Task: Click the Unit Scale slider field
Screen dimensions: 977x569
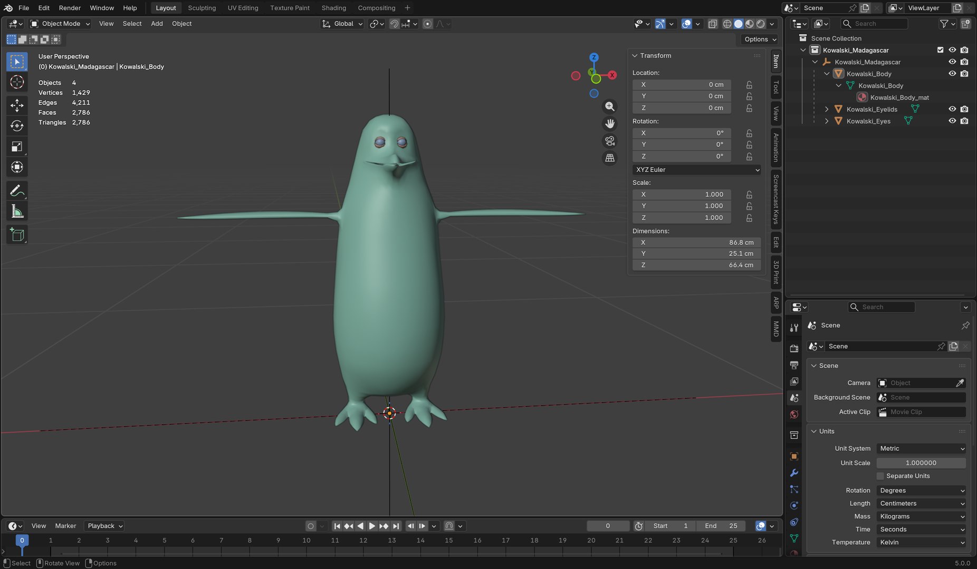Action: click(x=921, y=463)
